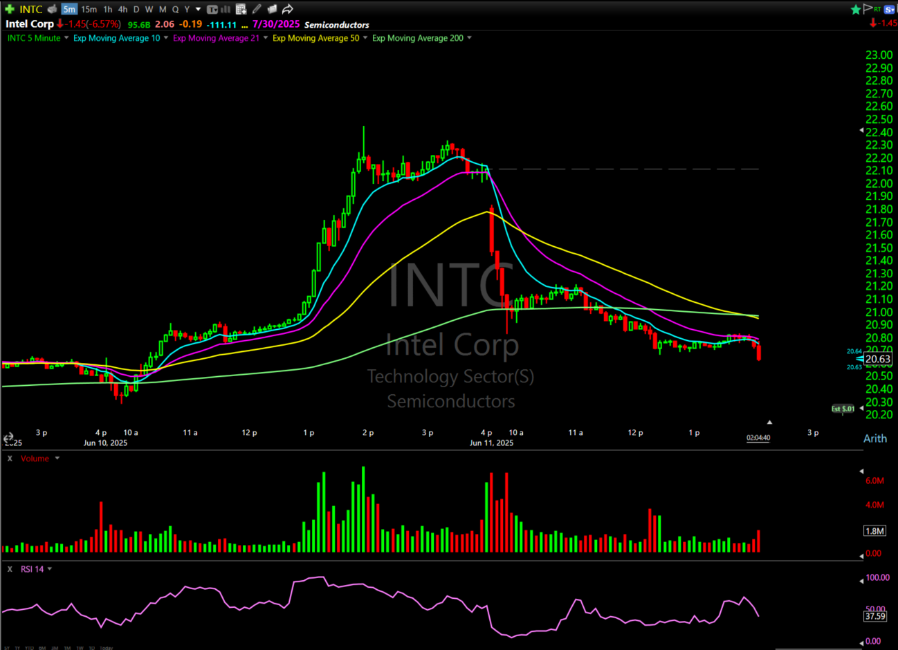
Task: Click the Arith scale mode label
Action: point(875,438)
